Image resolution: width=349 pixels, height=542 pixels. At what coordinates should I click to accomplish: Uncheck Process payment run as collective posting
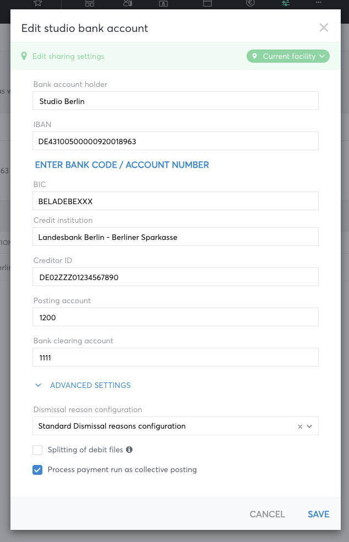point(37,470)
